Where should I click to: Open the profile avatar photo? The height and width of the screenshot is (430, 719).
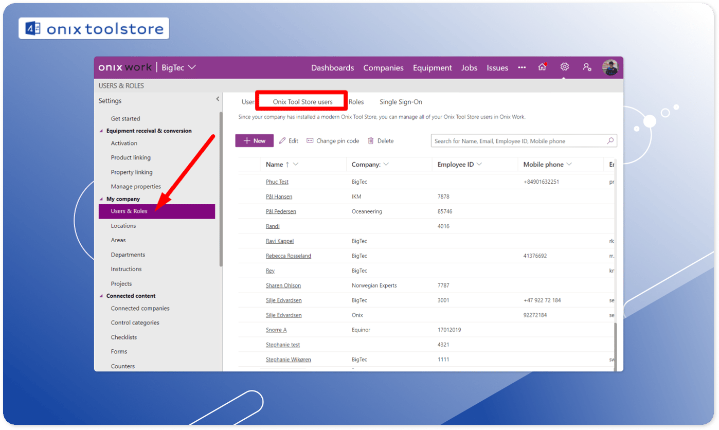(610, 67)
